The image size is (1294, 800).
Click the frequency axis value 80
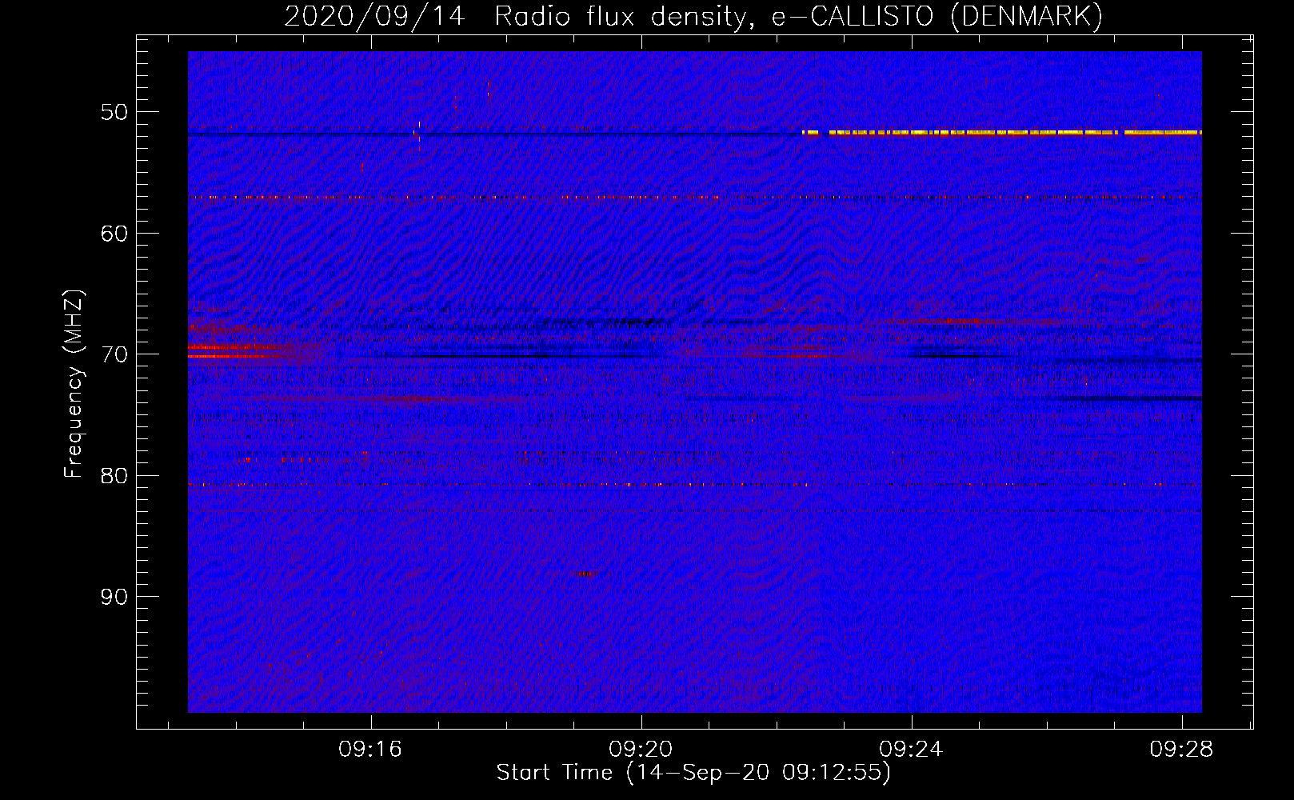tap(114, 476)
